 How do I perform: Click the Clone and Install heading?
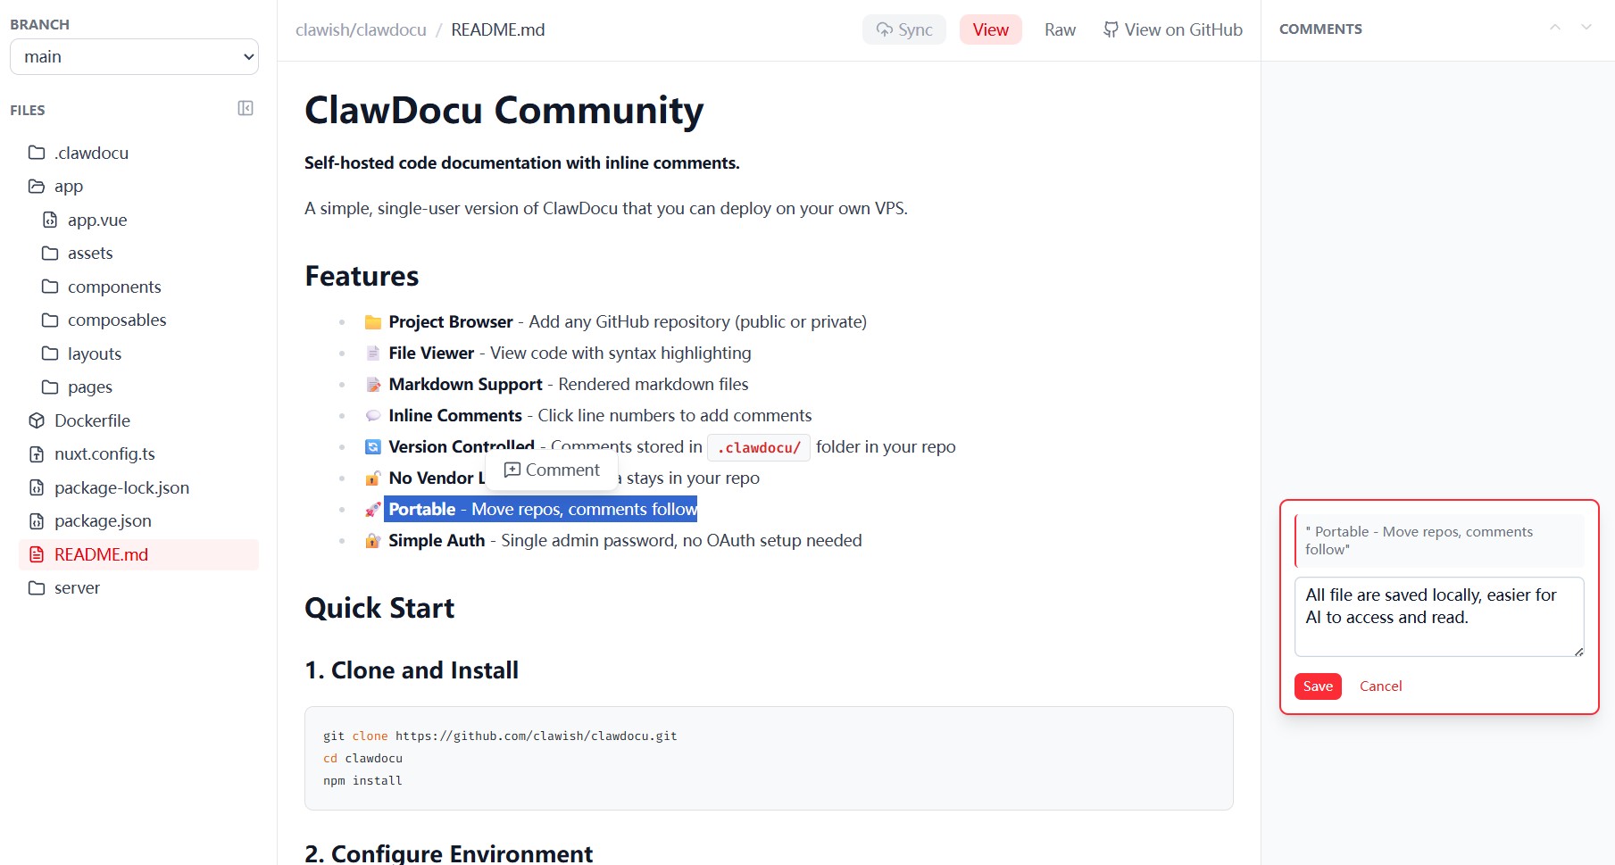click(412, 670)
